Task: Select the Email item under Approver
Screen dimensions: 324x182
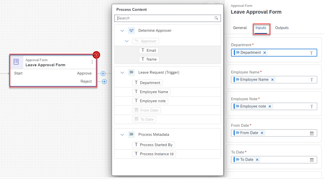Action: pyautogui.click(x=148, y=51)
